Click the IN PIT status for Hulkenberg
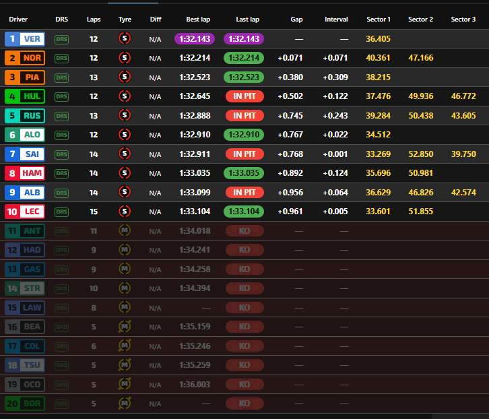489x419 pixels. click(x=244, y=96)
